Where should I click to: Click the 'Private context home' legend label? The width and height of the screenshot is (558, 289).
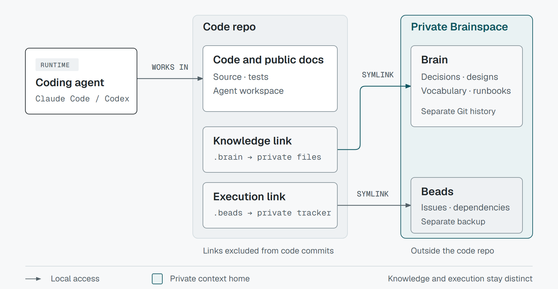point(210,279)
